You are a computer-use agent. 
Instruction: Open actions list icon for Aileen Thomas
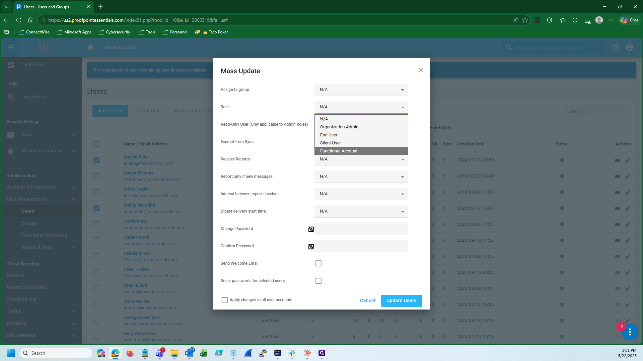point(618,176)
